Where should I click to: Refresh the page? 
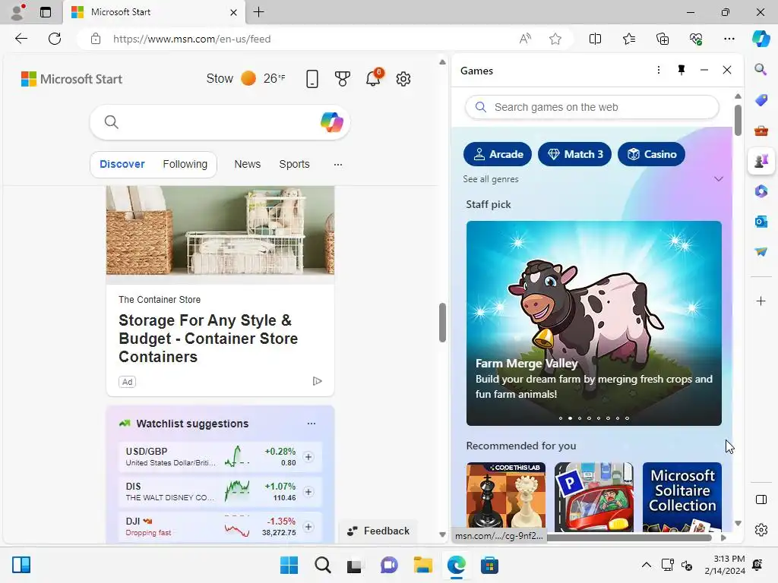click(55, 39)
